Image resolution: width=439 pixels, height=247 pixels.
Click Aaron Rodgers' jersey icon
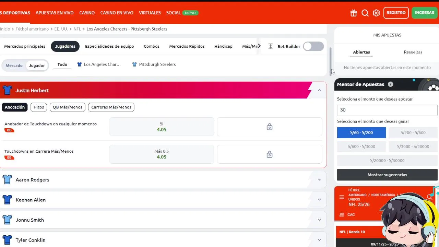[7, 179]
